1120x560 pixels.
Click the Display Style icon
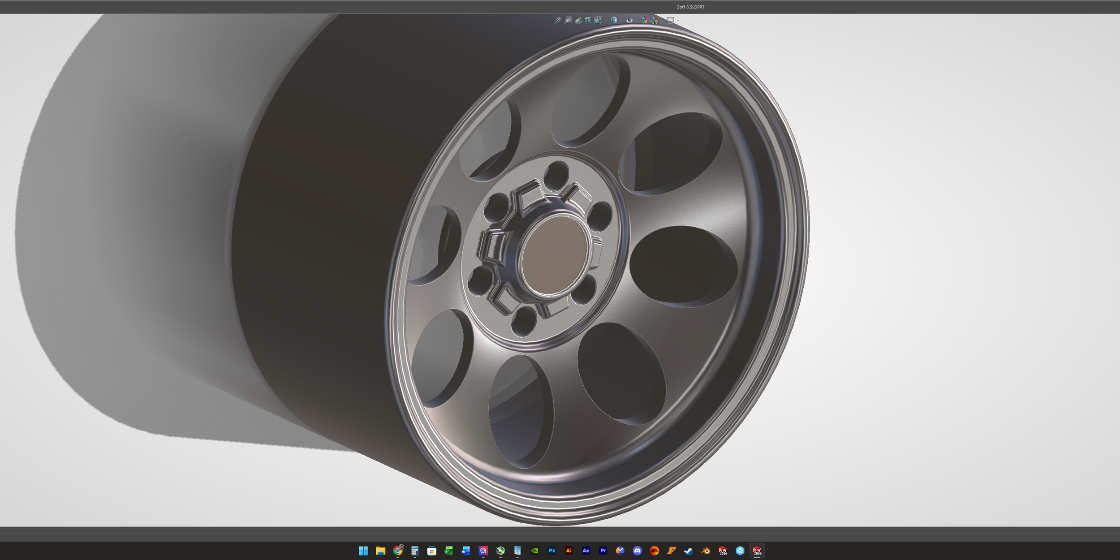(614, 20)
